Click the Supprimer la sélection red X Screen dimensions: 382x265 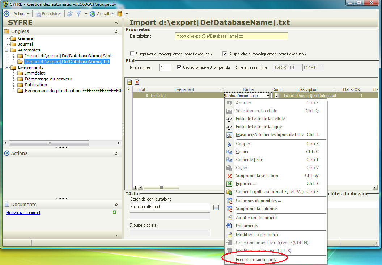point(229,176)
